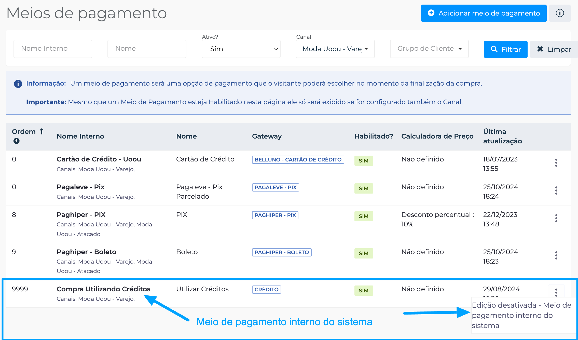The height and width of the screenshot is (340, 578).
Task: Open the three-dot menu for Cartão de Crédito - Uoou
Action: click(x=556, y=163)
